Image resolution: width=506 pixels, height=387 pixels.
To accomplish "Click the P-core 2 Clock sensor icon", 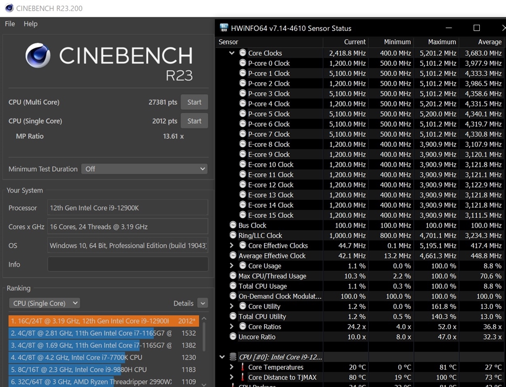I will click(243, 83).
